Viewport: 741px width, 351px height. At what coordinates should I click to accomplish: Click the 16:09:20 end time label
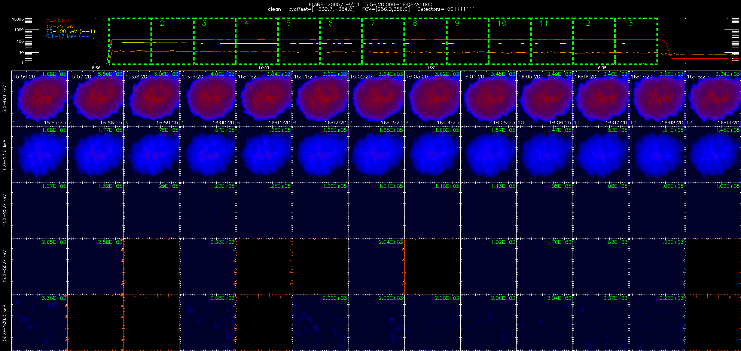(728, 122)
